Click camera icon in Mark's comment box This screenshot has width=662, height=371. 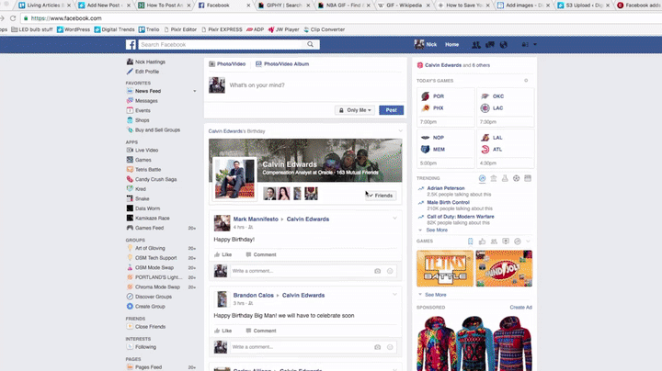point(378,271)
